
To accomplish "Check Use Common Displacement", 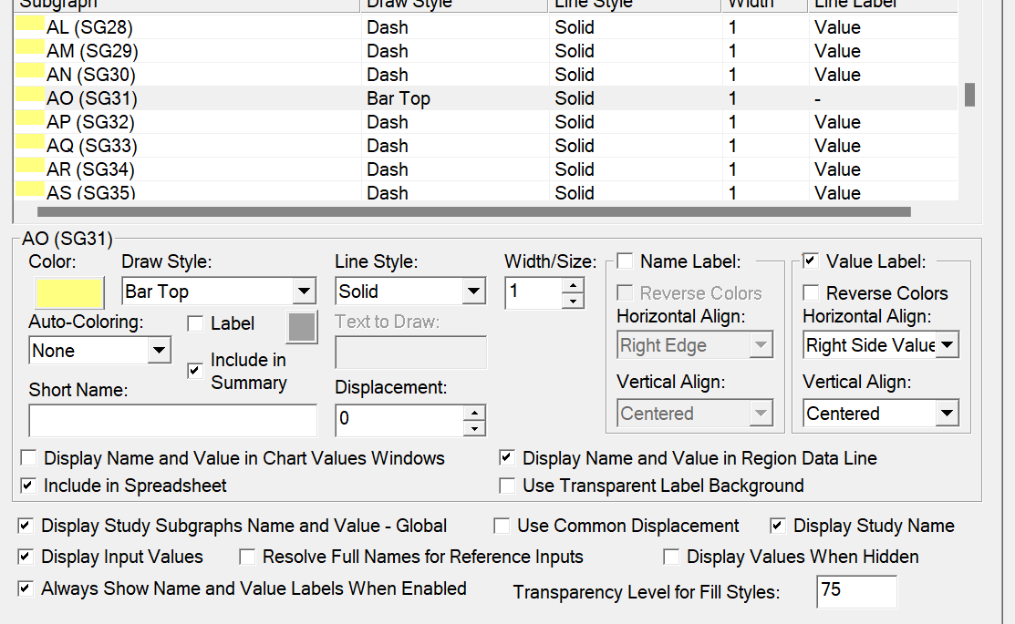I will tap(502, 526).
